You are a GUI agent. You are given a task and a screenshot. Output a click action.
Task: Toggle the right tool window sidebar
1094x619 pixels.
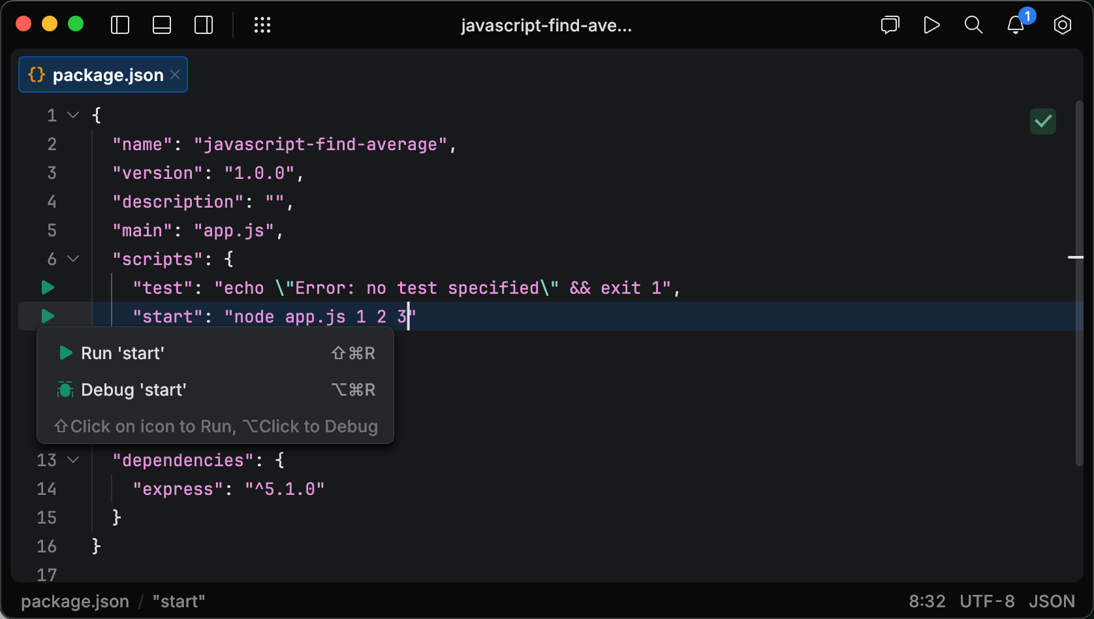click(203, 25)
